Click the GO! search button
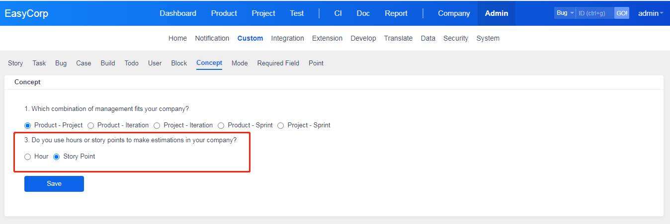670x224 pixels. pos(622,13)
